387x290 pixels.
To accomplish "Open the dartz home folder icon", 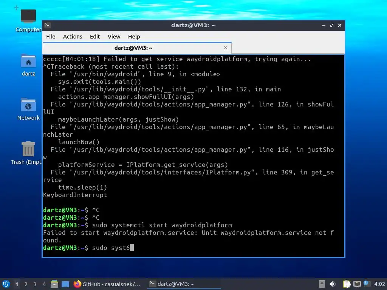I will pos(28,65).
